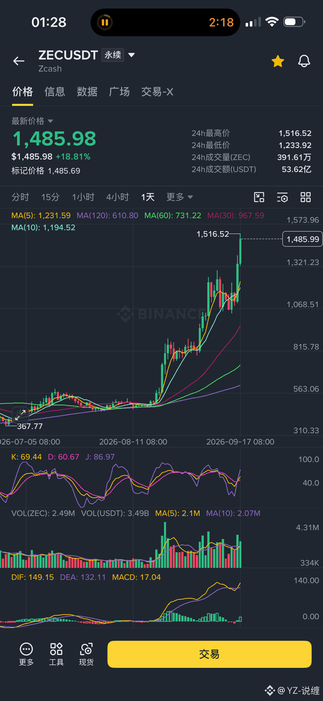This screenshot has height=701, width=323.
Task: Expand the 更多 timeframe dropdown
Action: click(x=179, y=197)
